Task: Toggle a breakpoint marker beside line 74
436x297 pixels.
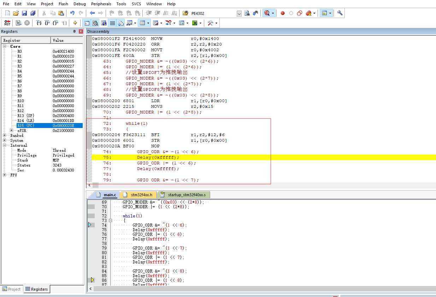Action: point(91,225)
